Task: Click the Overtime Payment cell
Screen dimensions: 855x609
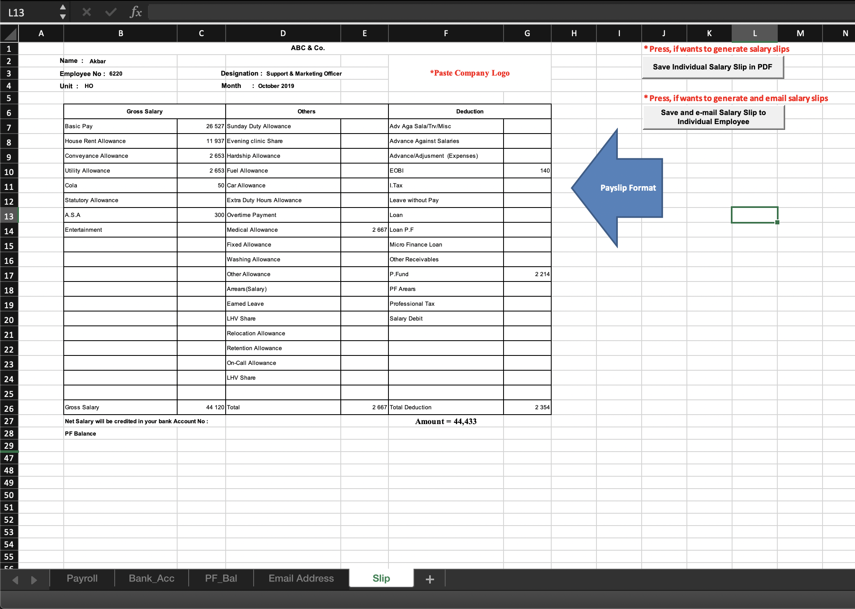Action: pos(283,215)
